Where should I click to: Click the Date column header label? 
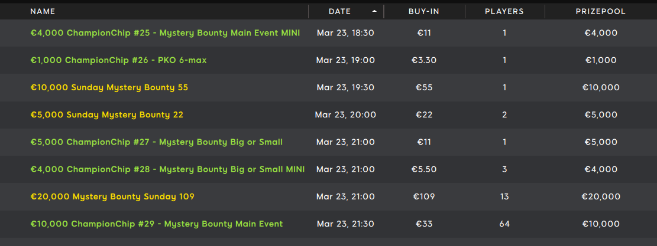[340, 12]
